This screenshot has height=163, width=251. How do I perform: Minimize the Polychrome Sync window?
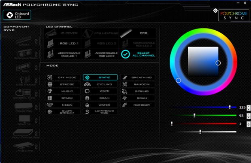[238, 3]
